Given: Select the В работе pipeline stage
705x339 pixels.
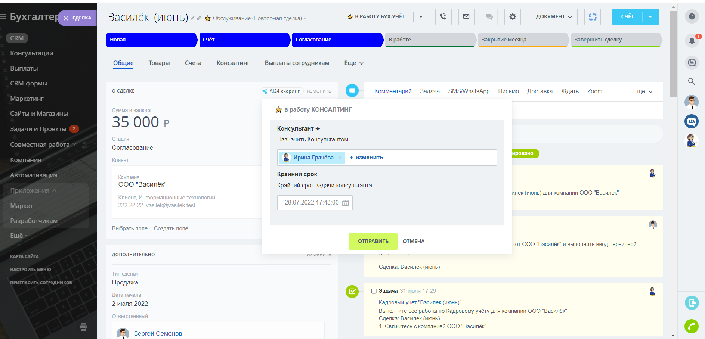Looking at the screenshot, I should point(430,40).
